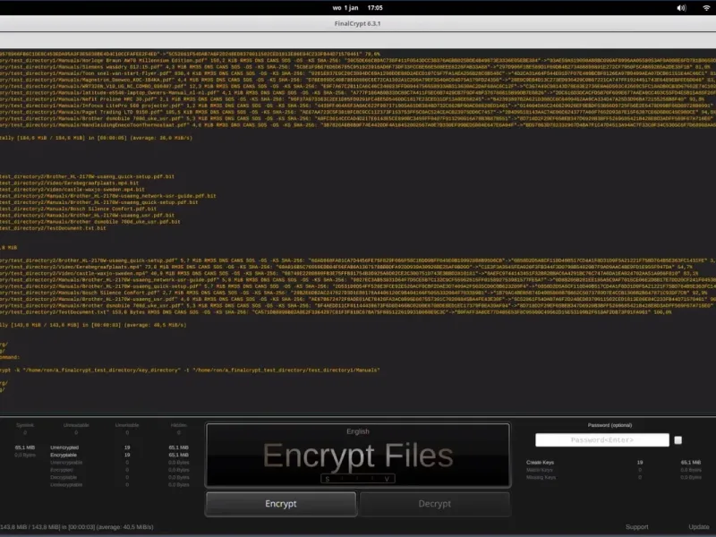
Task: Select log line Video/castle-waxjo-sweden.mp4.bit
Action: tap(72, 189)
